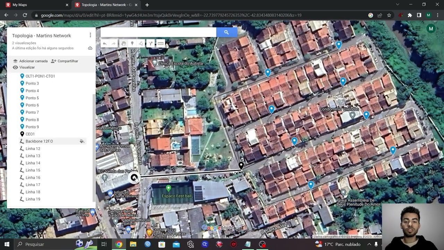Open the Chrome extensions puzzle menu
Screen dimensions: 444x250
[410, 15]
